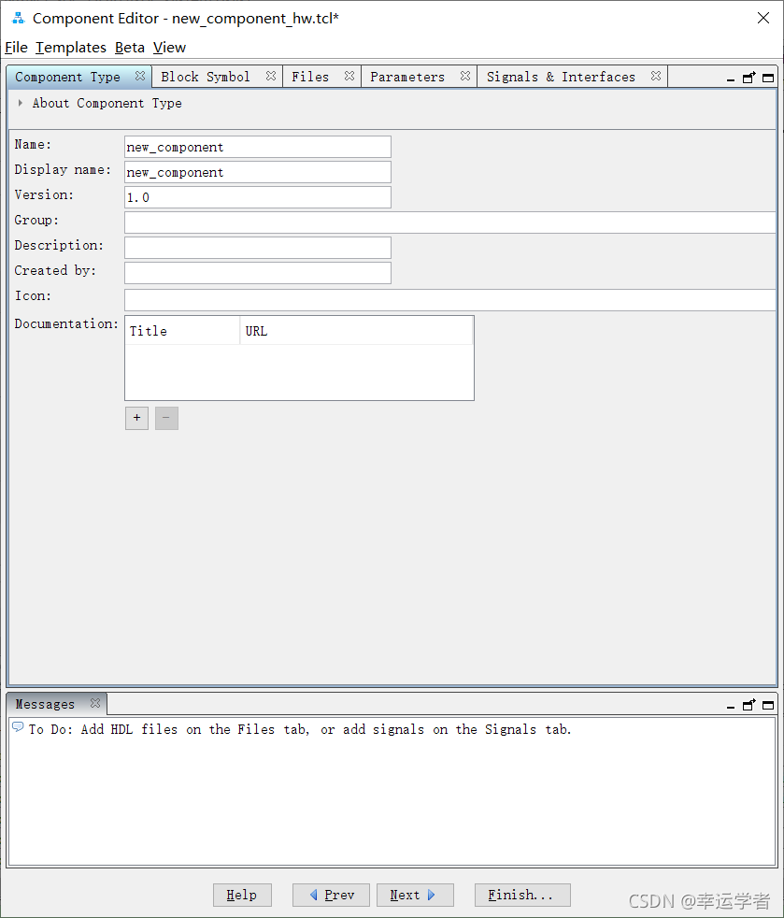Screen dimensions: 784x918
Task: Add a documentation entry with plus button
Action: coord(137,418)
